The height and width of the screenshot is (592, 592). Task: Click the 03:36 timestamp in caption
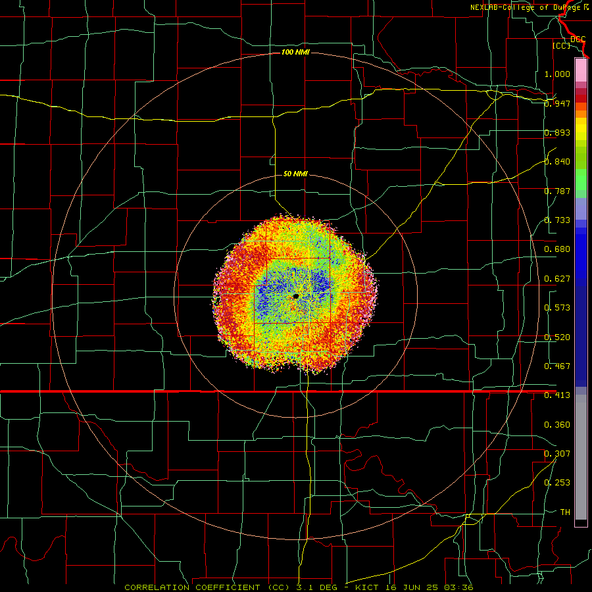[458, 587]
